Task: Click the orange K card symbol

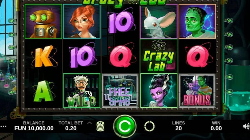Action: pyautogui.click(x=44, y=56)
